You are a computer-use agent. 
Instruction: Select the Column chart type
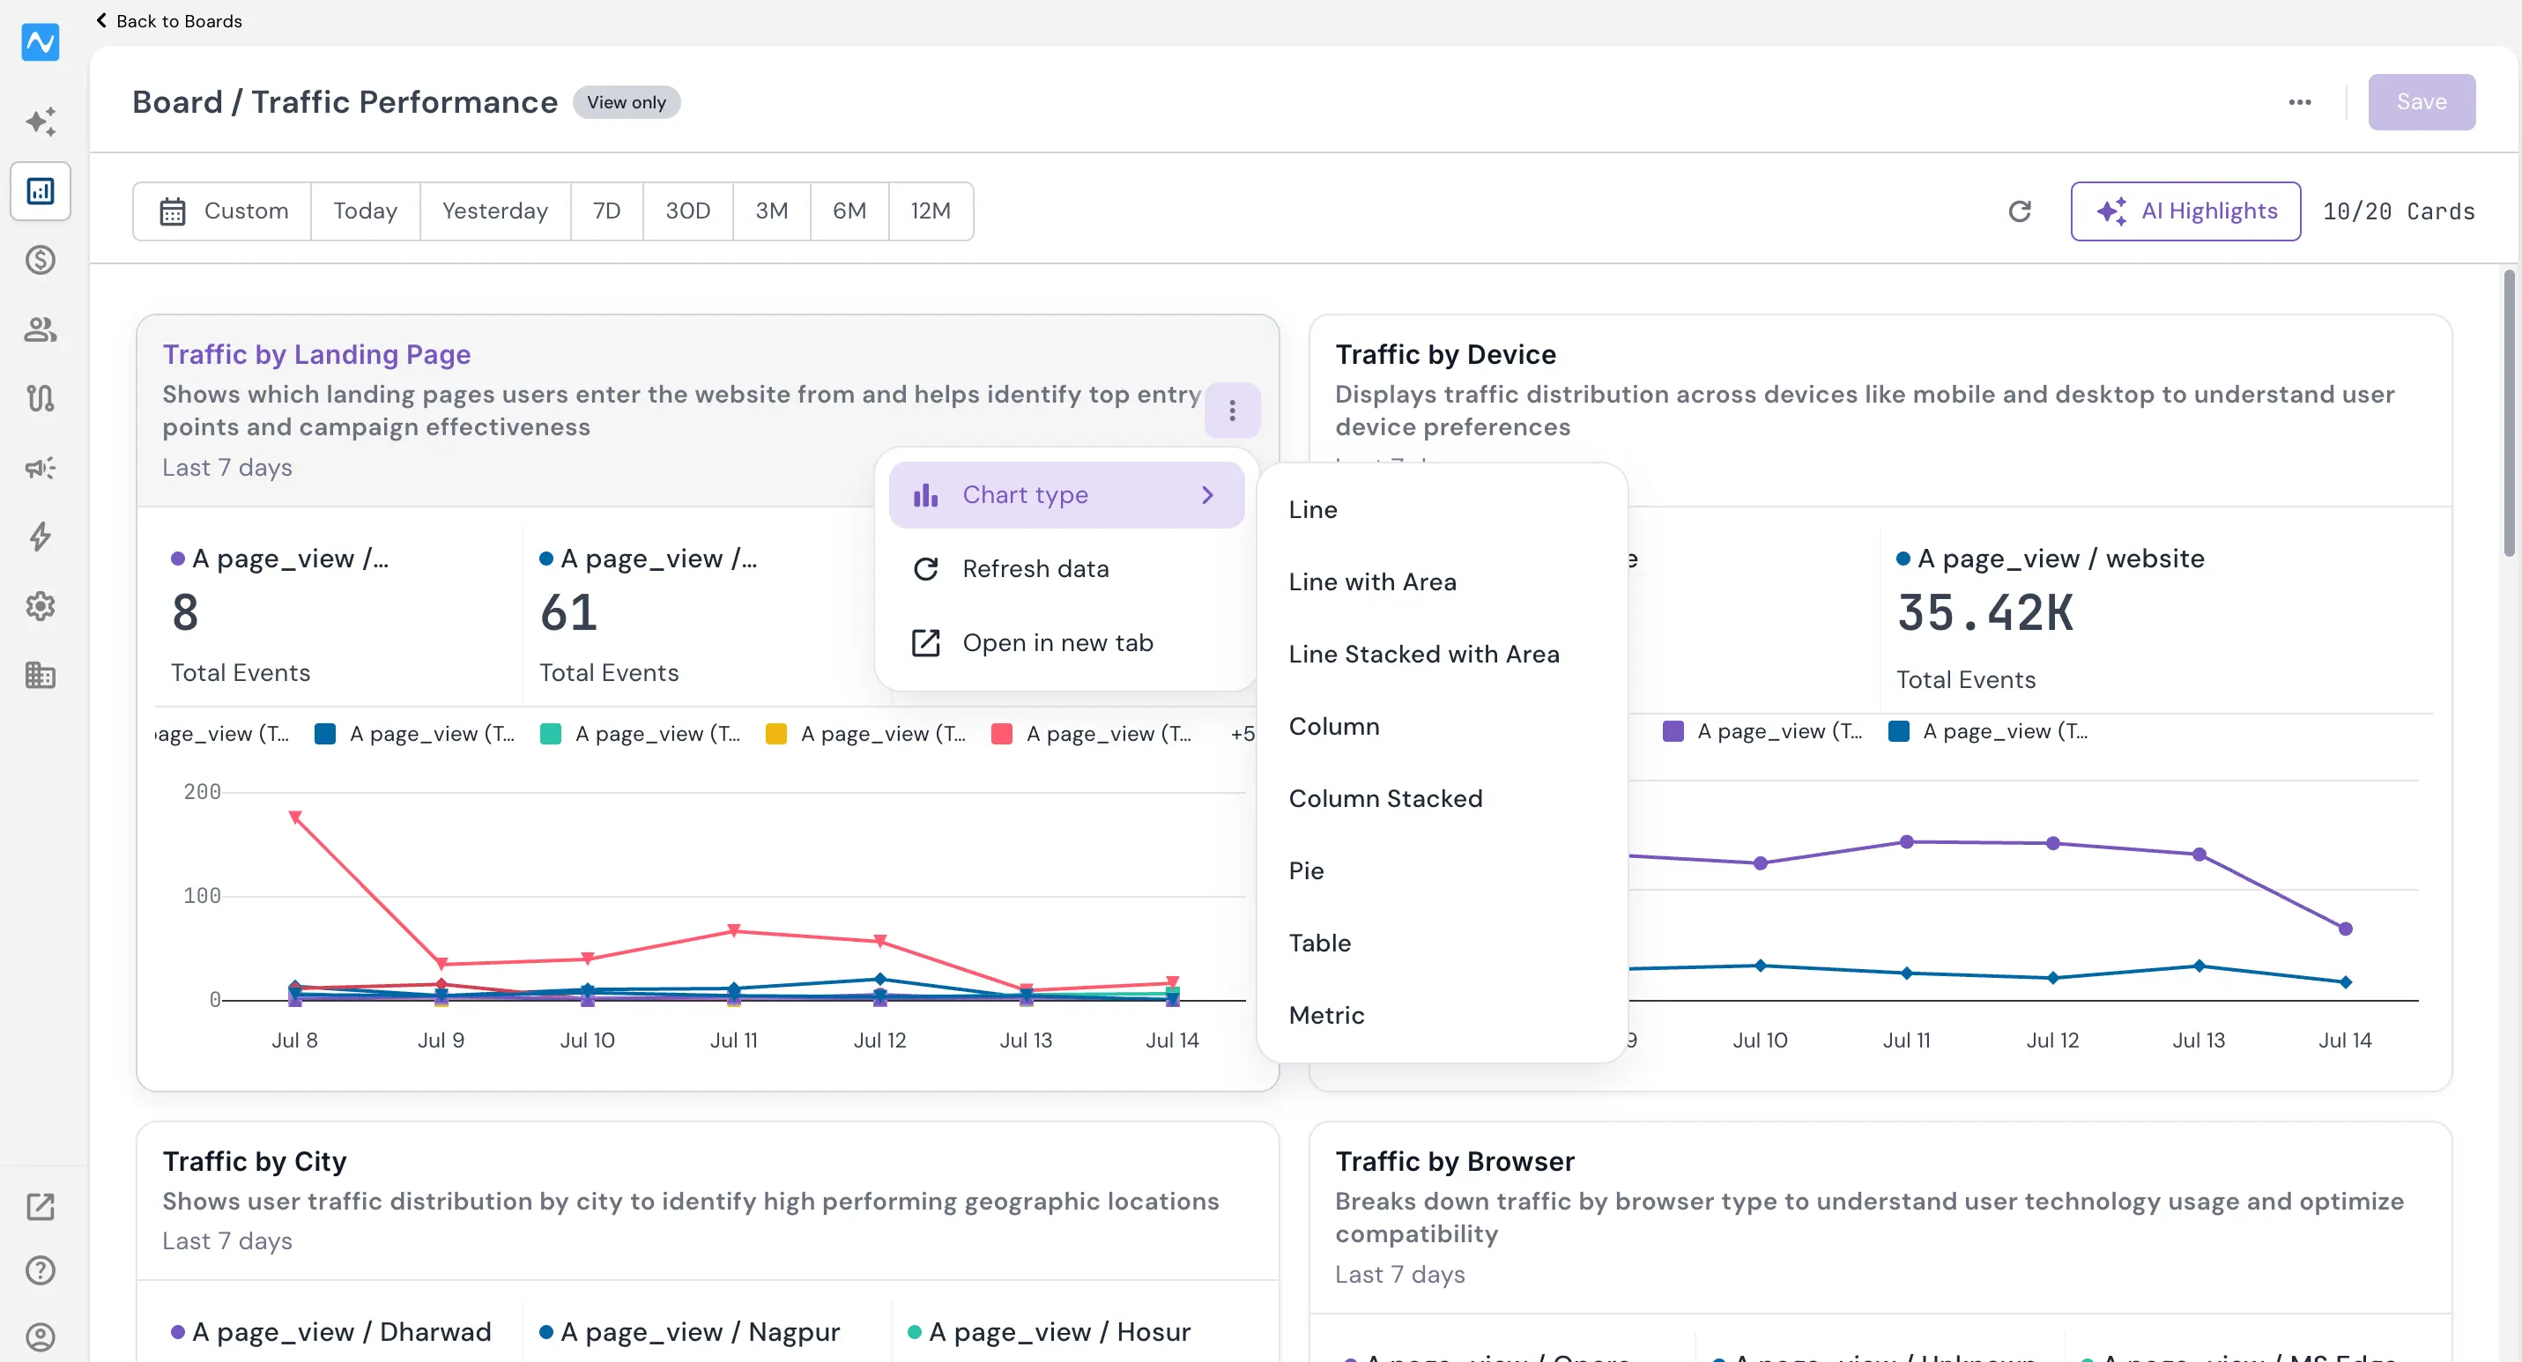(1441, 726)
